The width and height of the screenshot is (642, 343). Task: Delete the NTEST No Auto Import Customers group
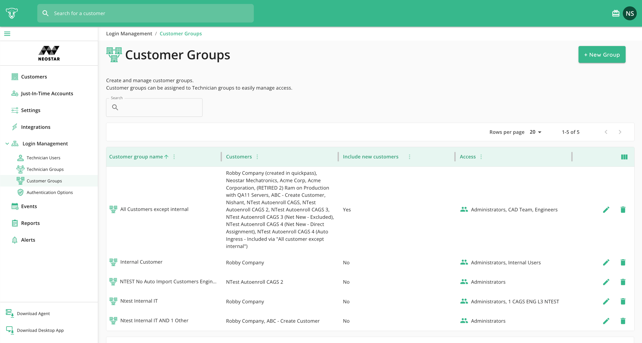(x=623, y=282)
